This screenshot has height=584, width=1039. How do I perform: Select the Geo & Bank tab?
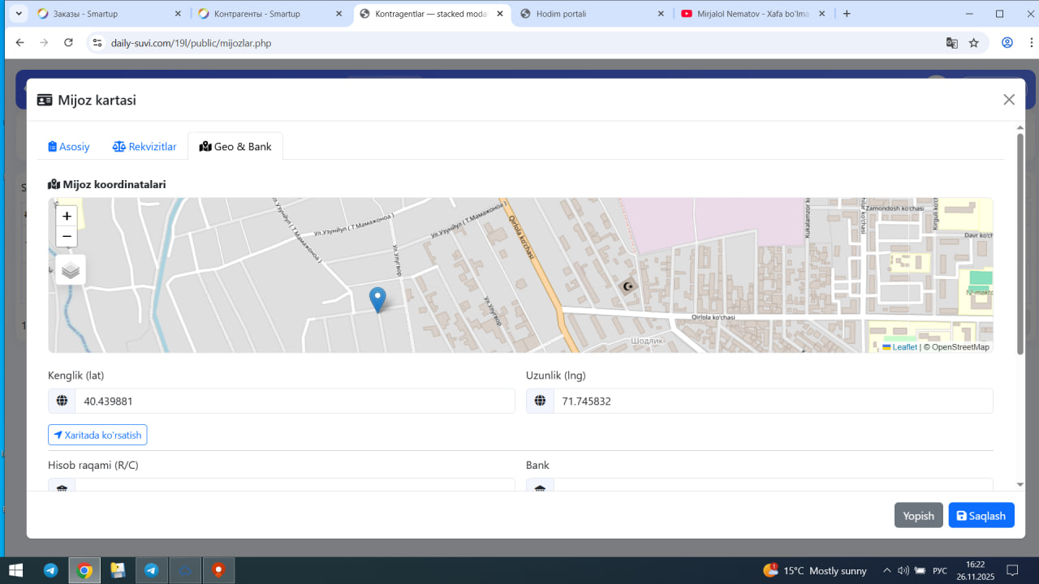pos(235,147)
